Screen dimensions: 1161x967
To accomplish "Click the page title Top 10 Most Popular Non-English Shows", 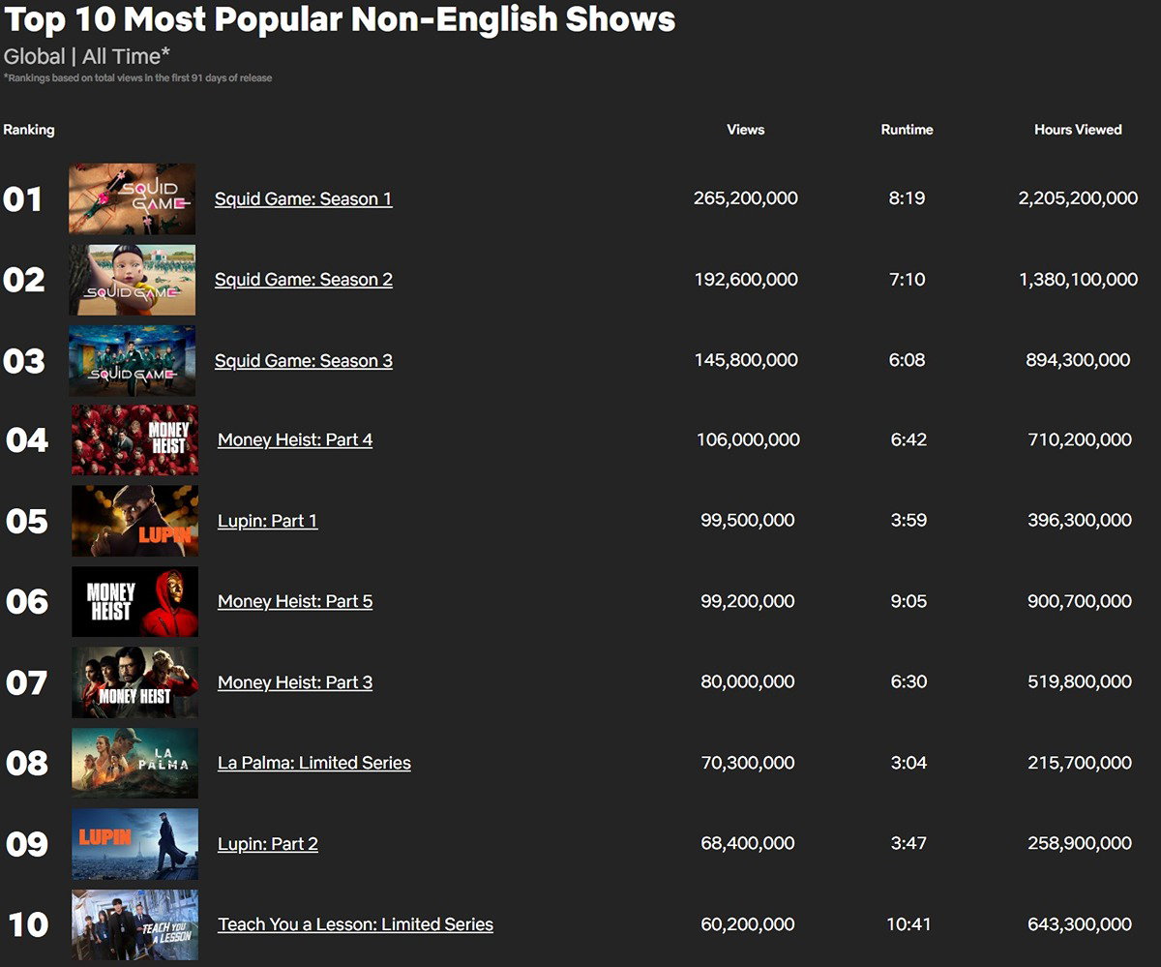I will click(340, 19).
